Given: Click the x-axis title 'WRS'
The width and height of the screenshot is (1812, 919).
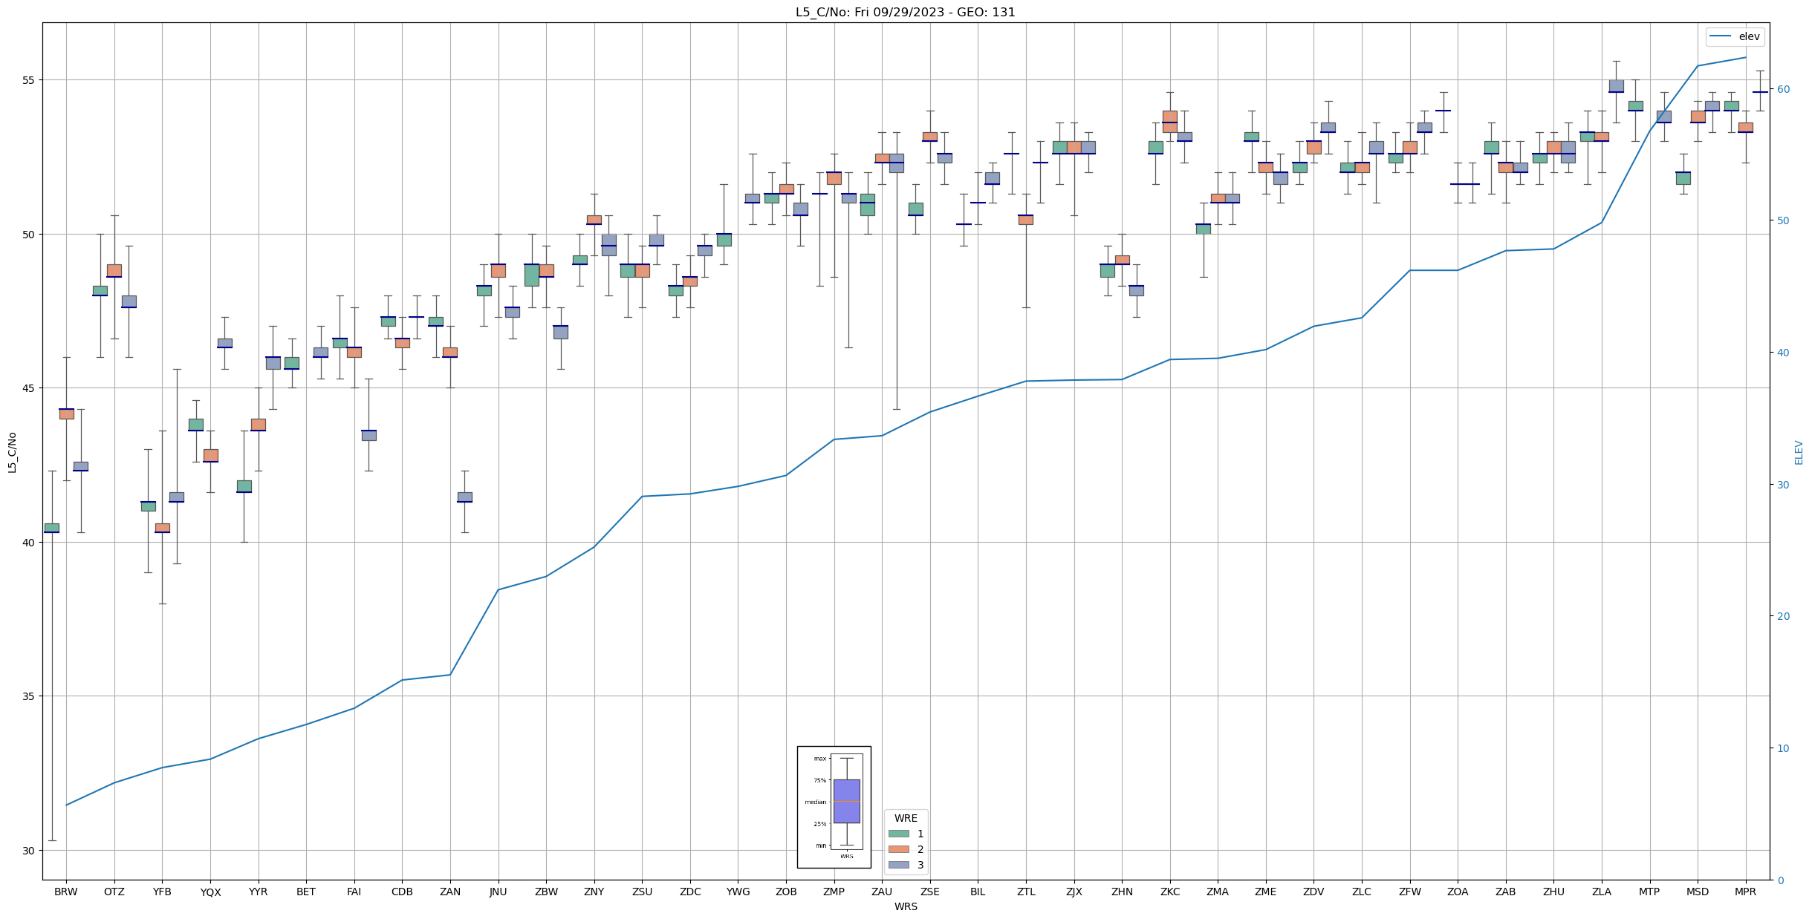Looking at the screenshot, I should tap(906, 906).
